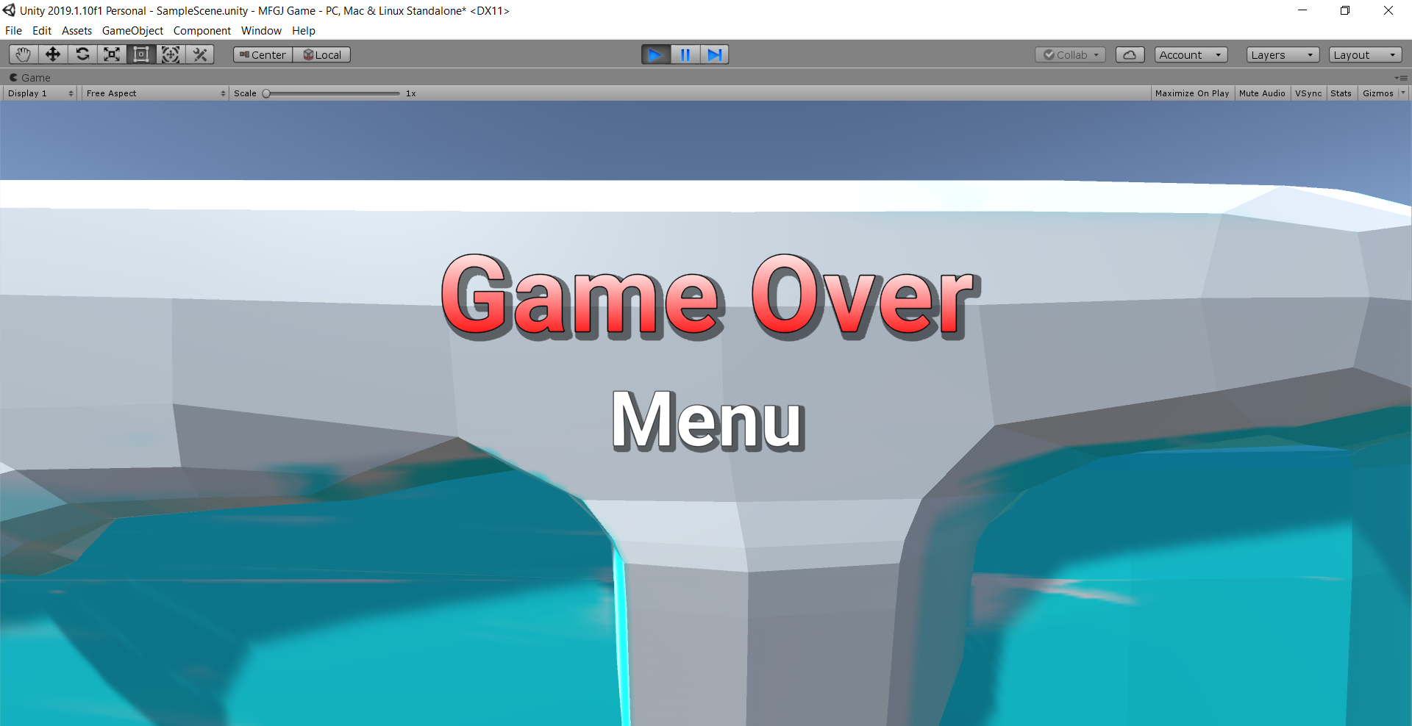Restore down the Unity window

pyautogui.click(x=1345, y=10)
